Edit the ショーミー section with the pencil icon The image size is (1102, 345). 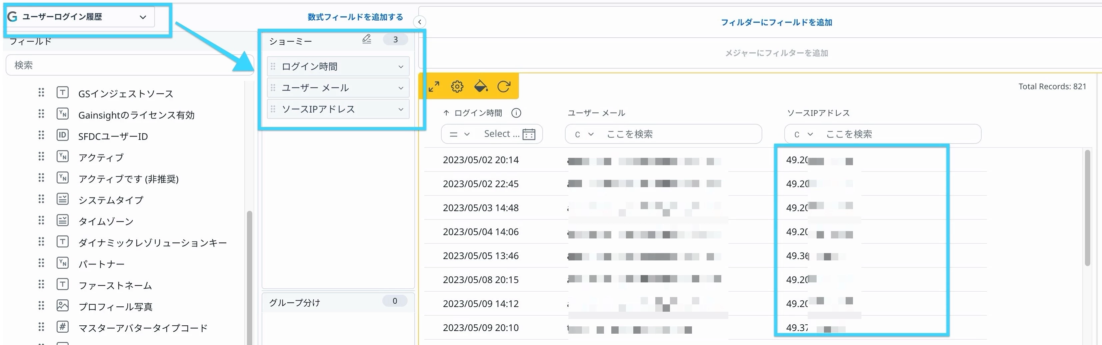tap(367, 39)
